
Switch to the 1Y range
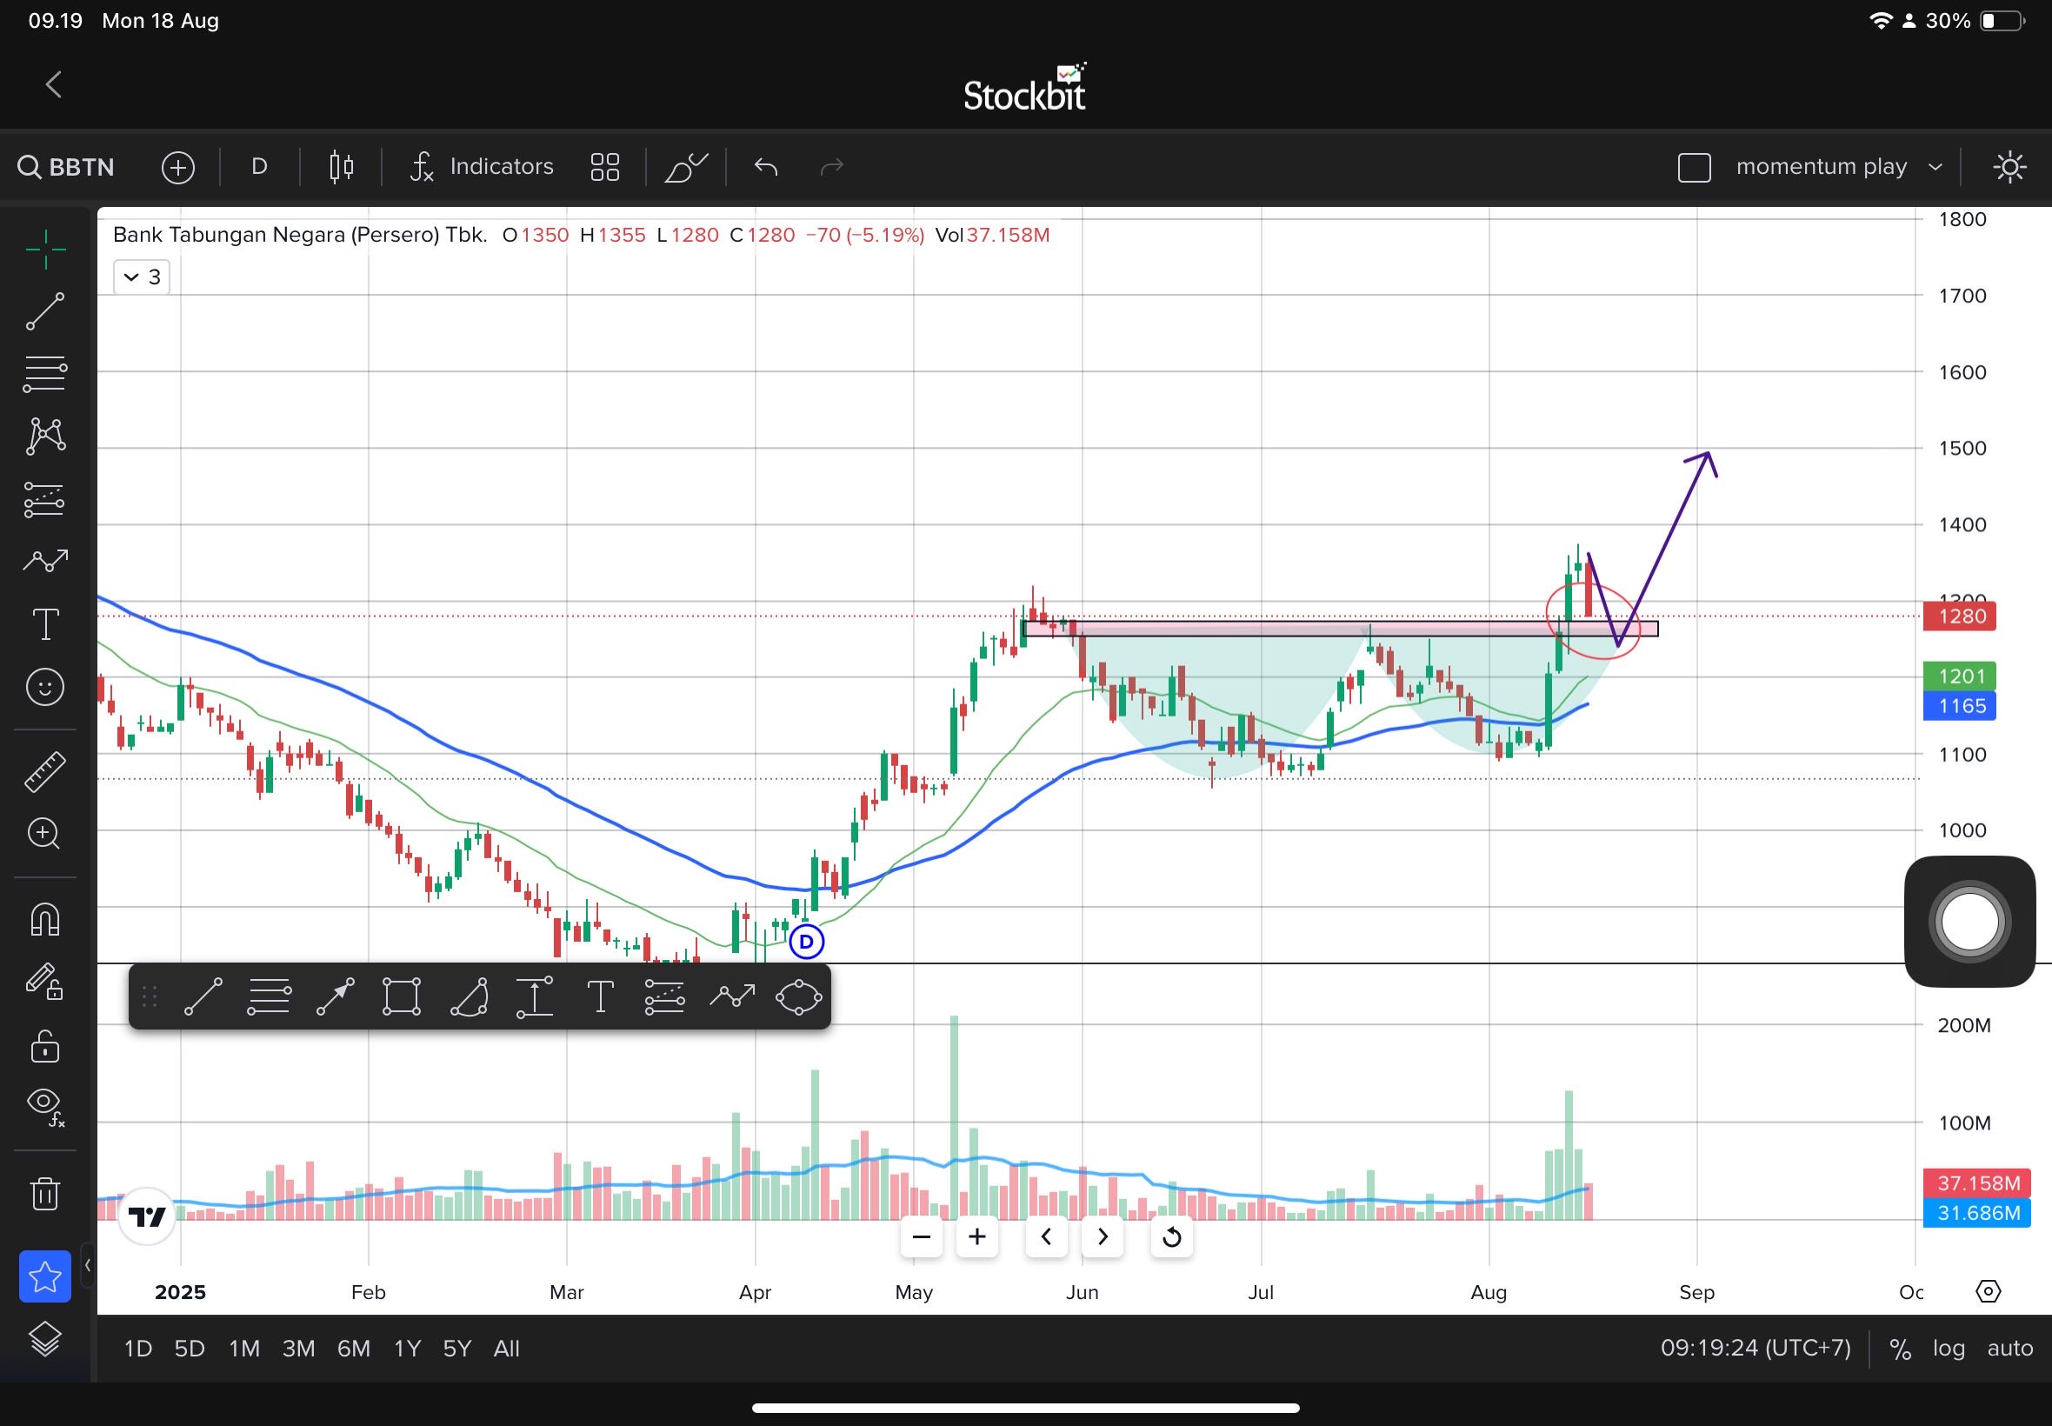pos(408,1349)
